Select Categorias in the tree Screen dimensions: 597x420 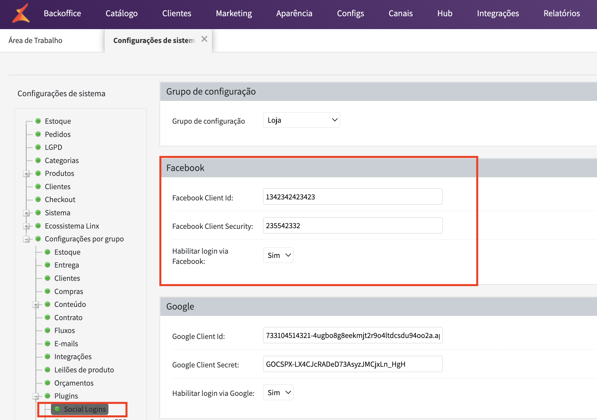coord(62,160)
